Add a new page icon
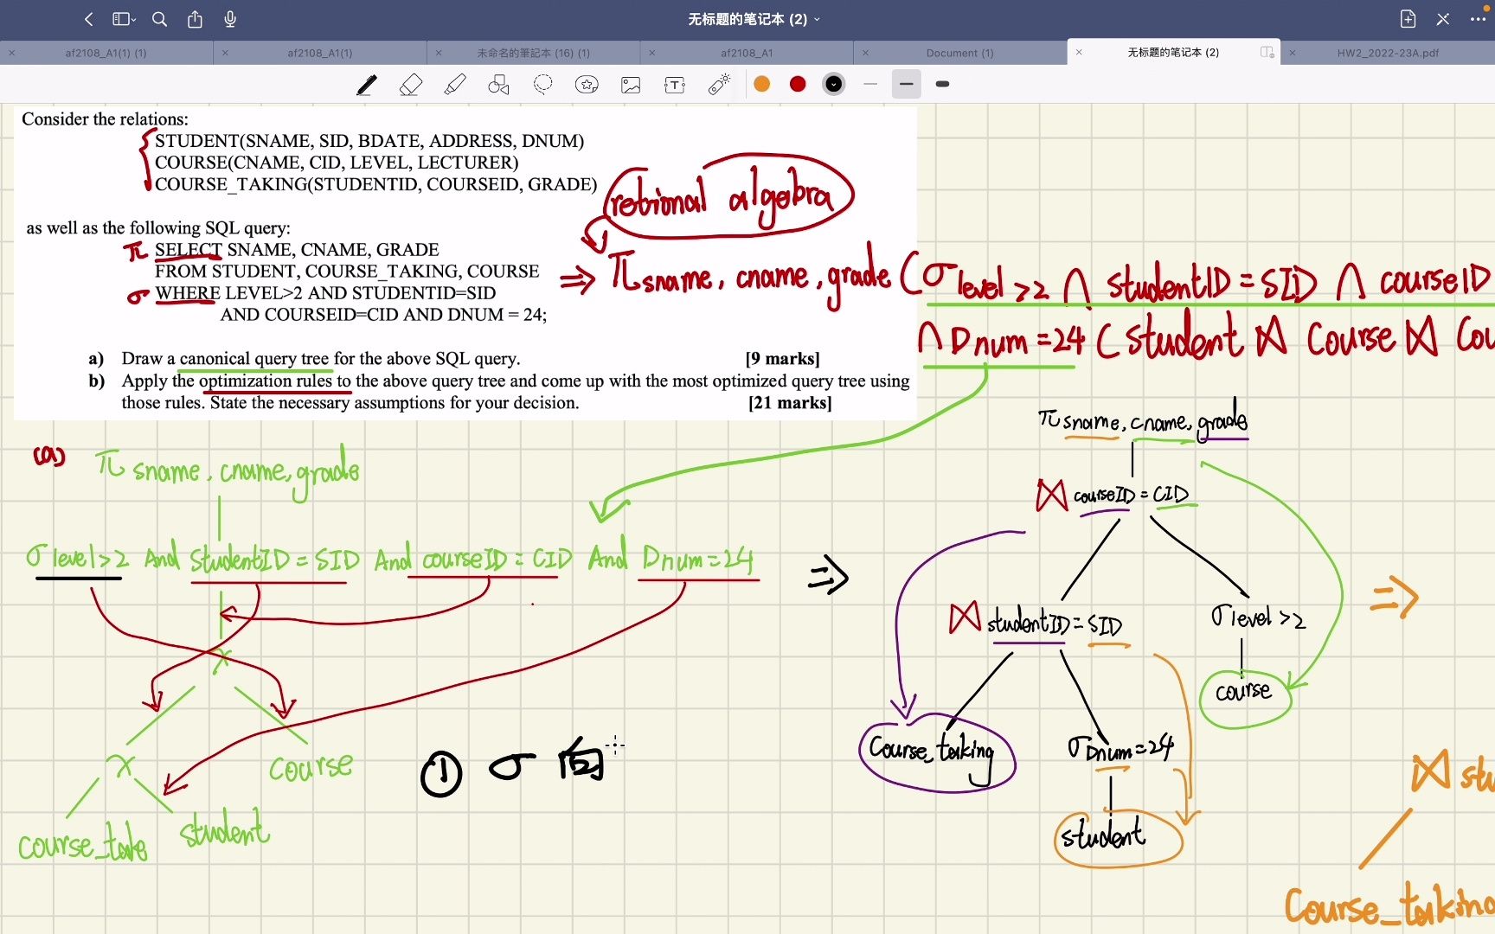The width and height of the screenshot is (1495, 934). (1408, 19)
